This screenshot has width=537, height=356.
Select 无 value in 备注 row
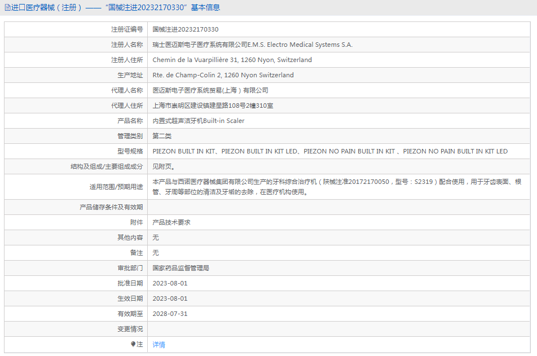tap(156, 253)
